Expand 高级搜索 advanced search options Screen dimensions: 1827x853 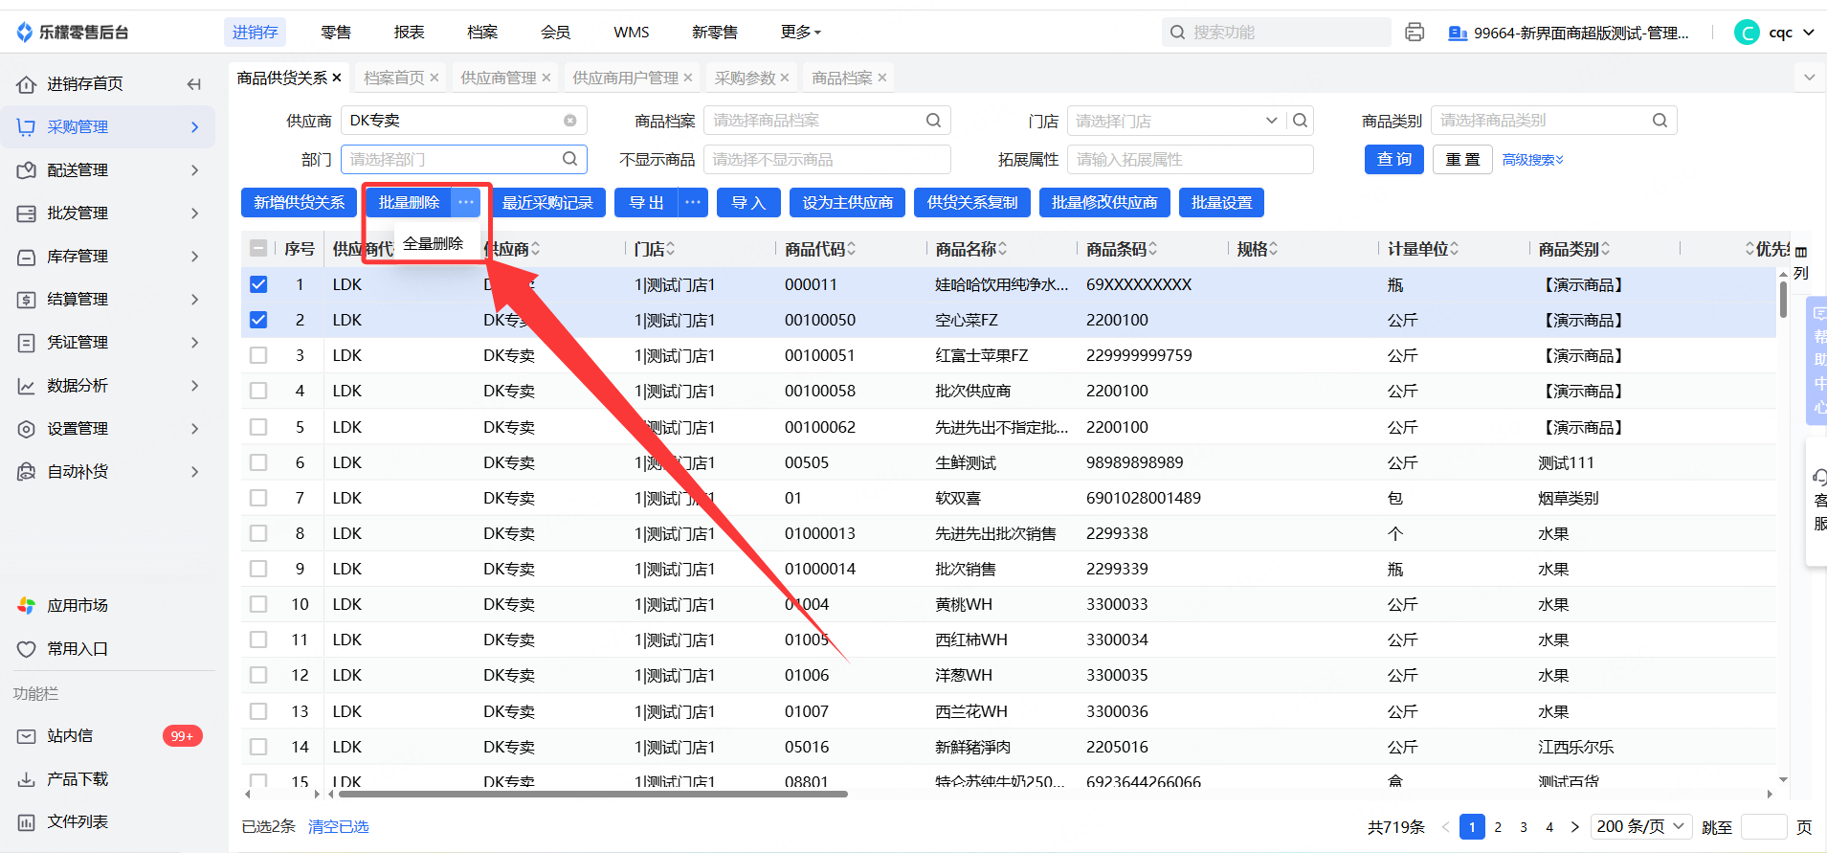pos(1532,160)
